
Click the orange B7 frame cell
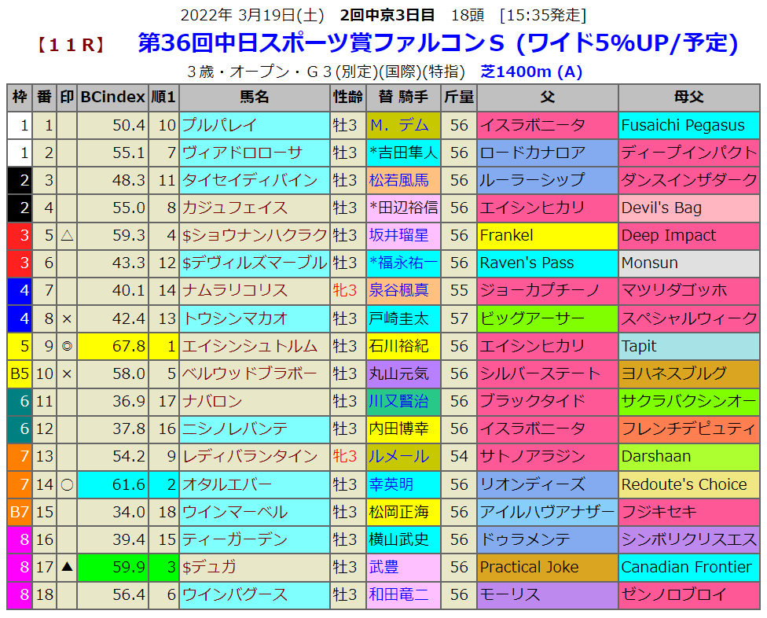tap(19, 512)
